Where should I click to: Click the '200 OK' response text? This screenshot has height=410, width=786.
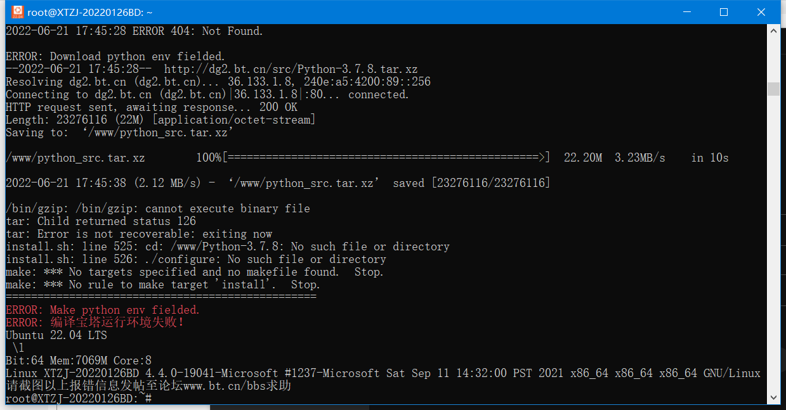(278, 107)
